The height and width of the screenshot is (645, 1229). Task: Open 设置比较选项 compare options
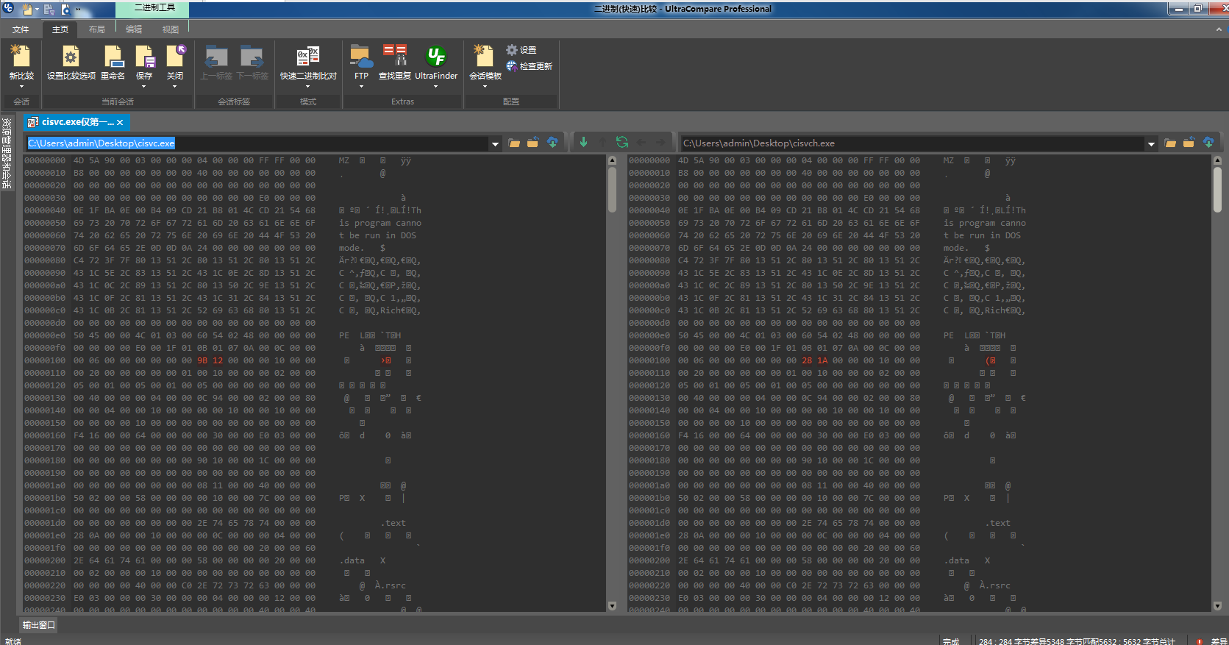(71, 63)
